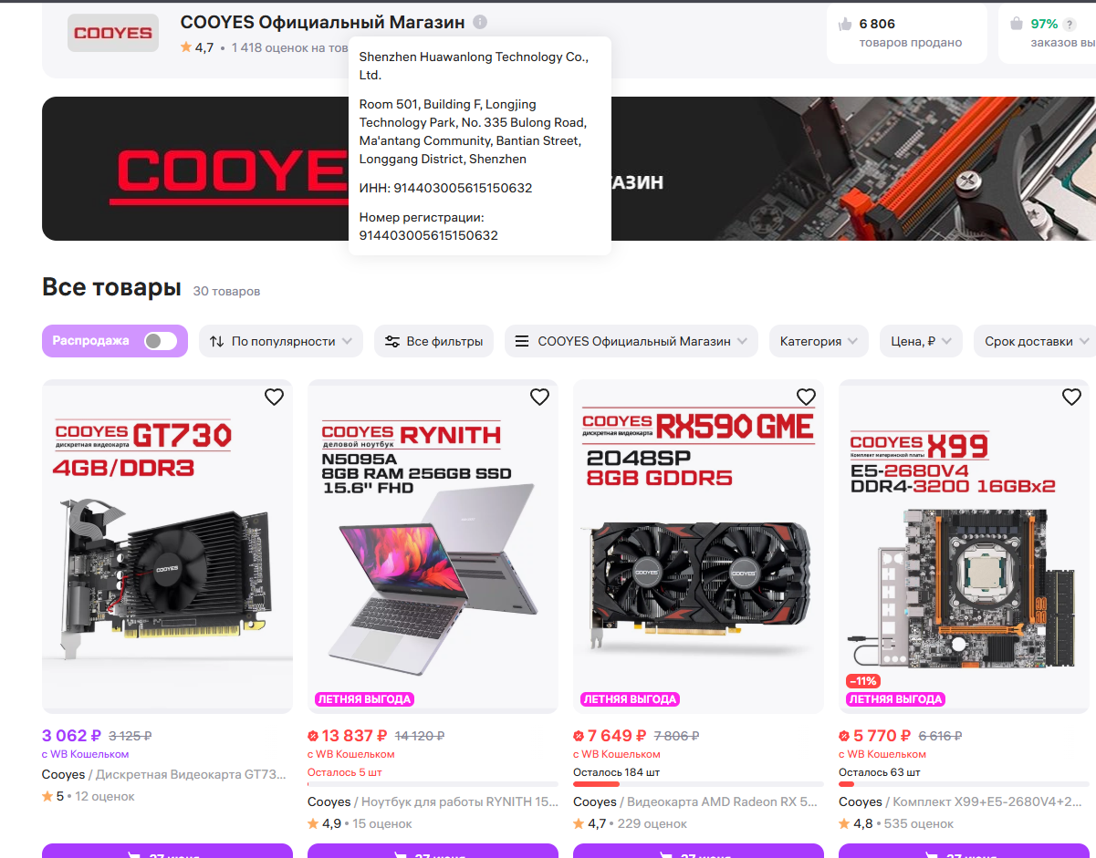The image size is (1096, 858).
Task: Click the Все товары heading
Action: coord(111,287)
